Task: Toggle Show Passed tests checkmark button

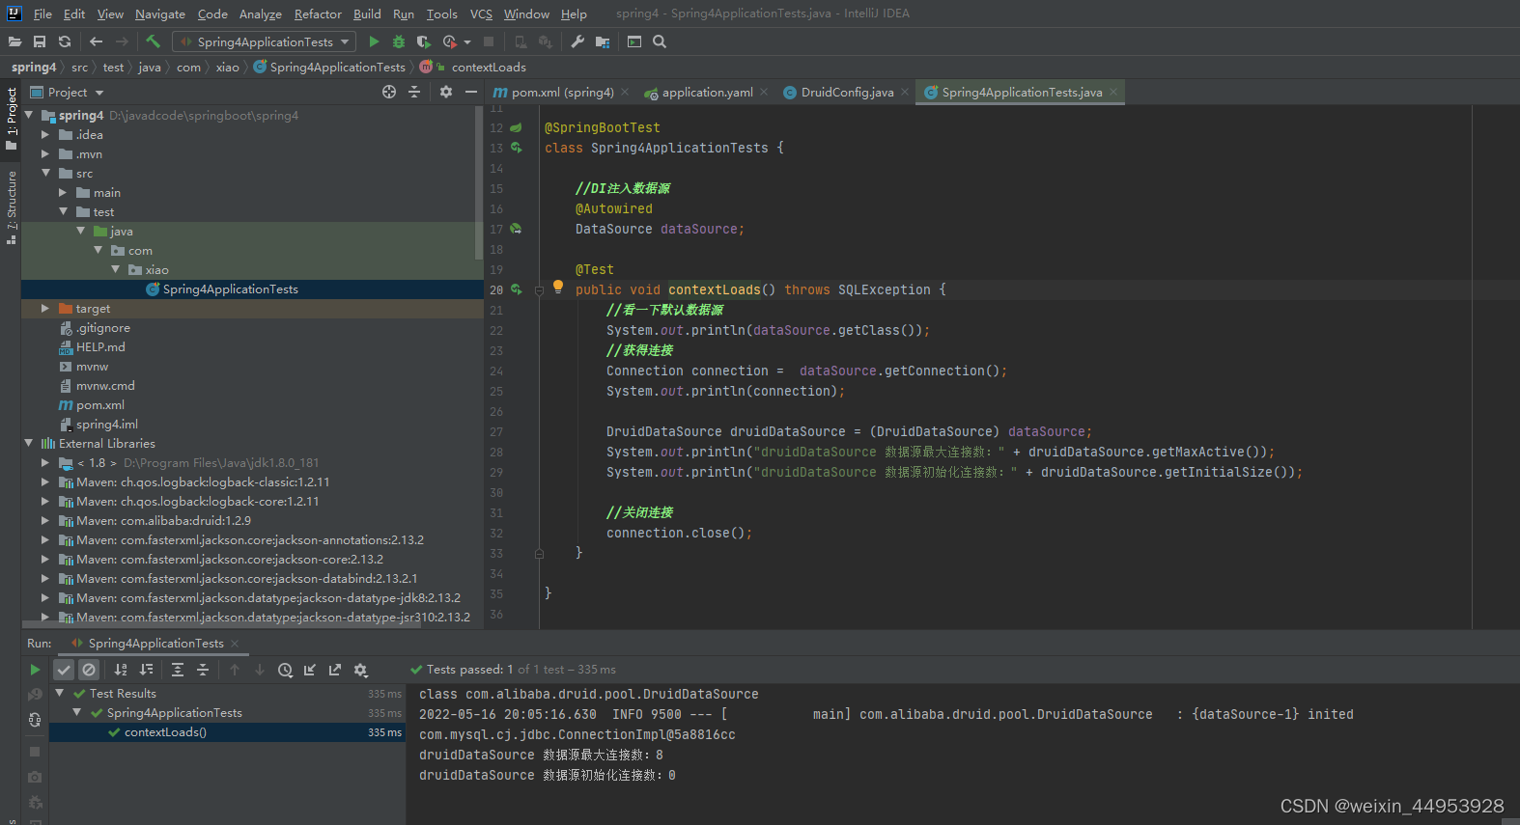Action: [x=64, y=670]
